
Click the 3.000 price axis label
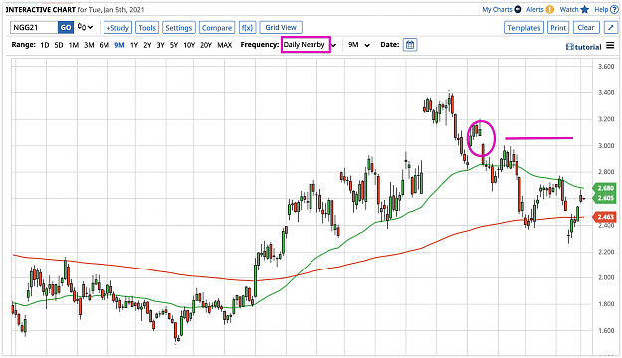(x=606, y=145)
